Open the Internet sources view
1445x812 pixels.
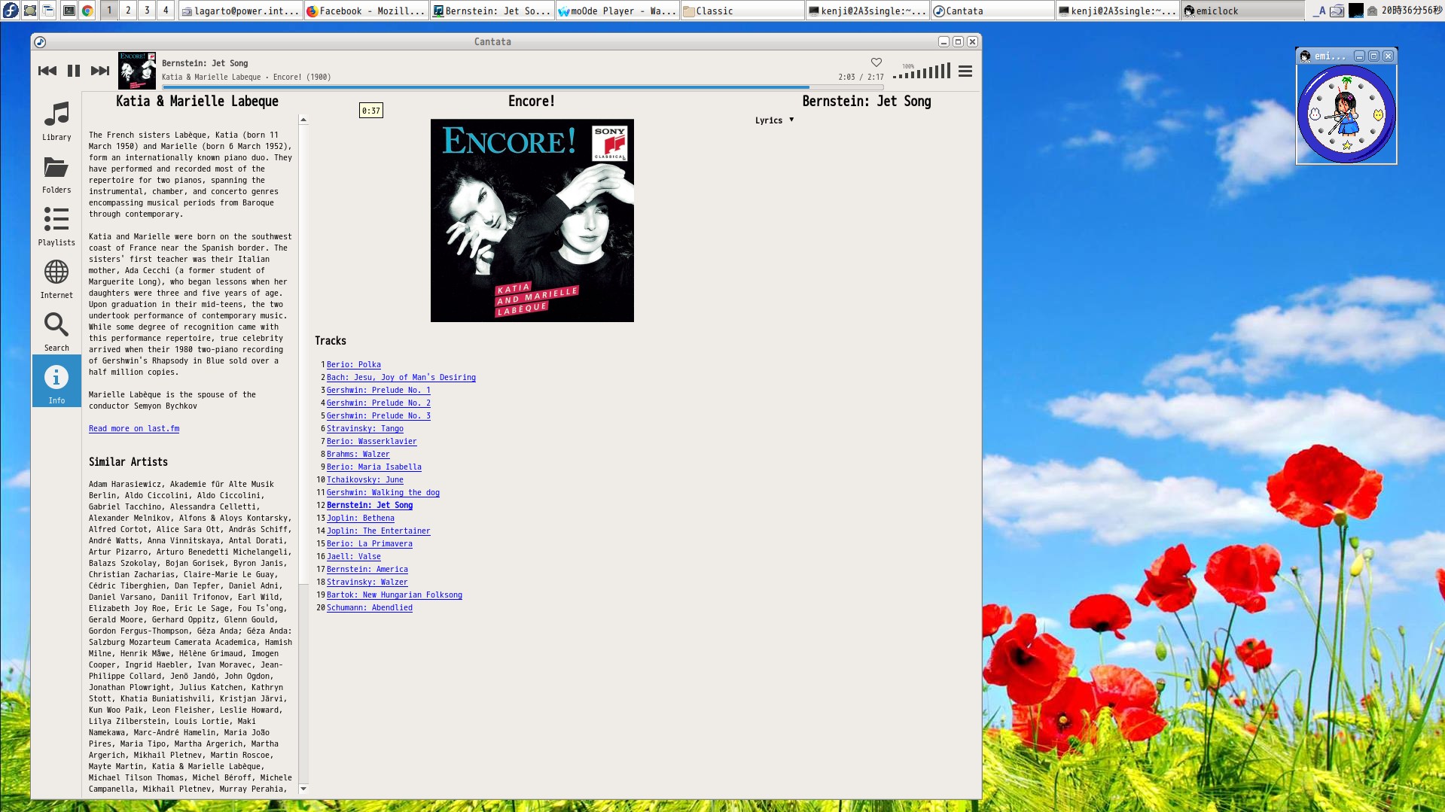(56, 279)
